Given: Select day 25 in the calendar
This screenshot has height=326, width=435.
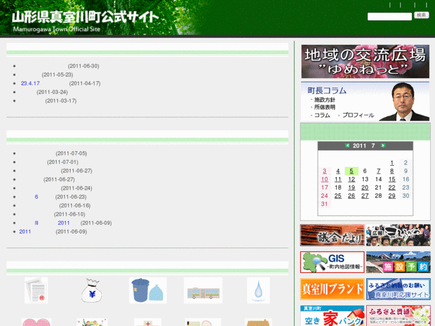Looking at the screenshot, I should pos(338,196).
